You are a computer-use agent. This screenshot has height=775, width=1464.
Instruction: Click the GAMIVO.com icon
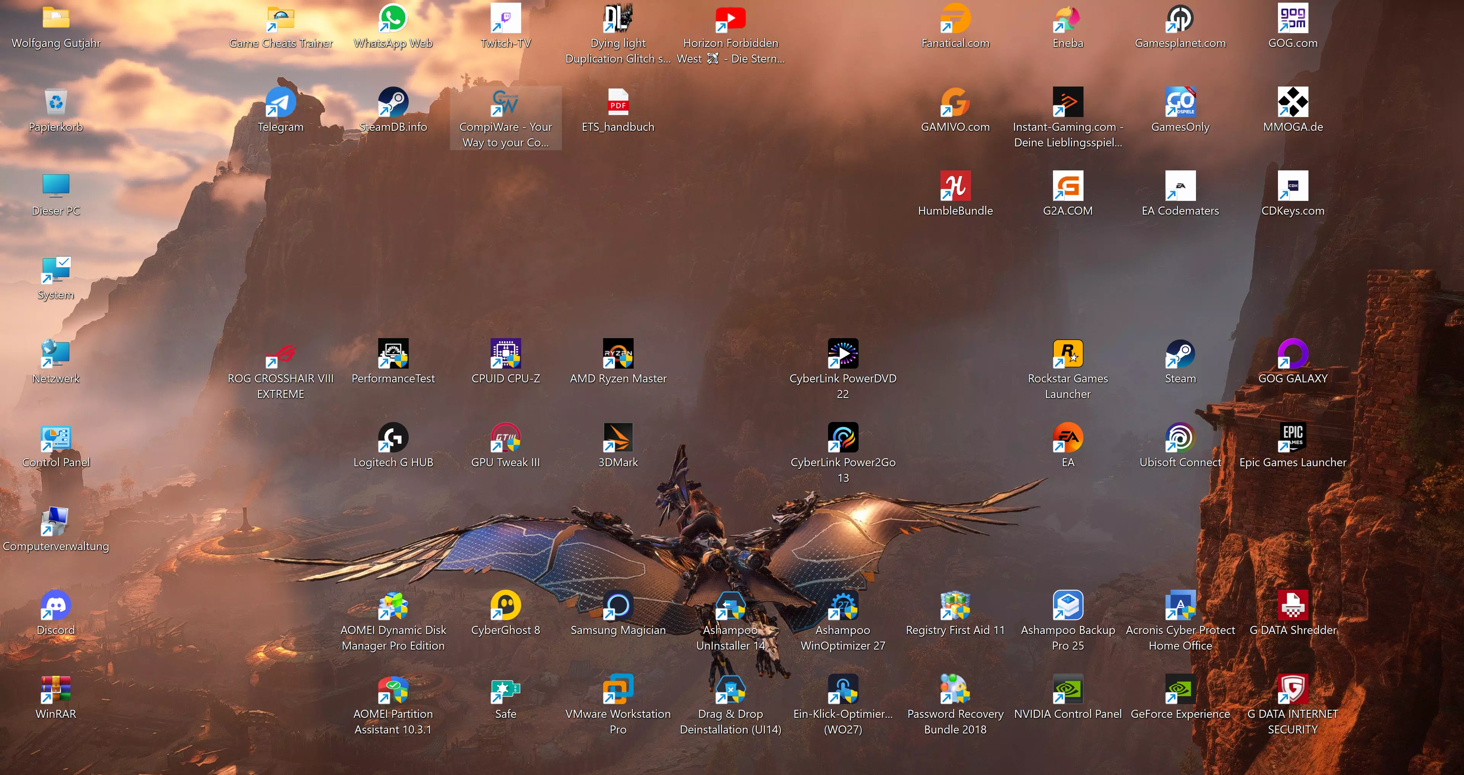click(955, 102)
